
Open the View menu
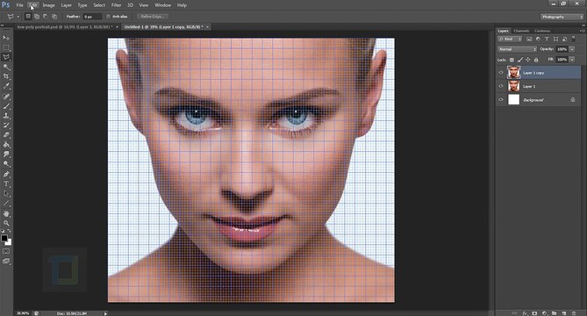click(x=144, y=5)
